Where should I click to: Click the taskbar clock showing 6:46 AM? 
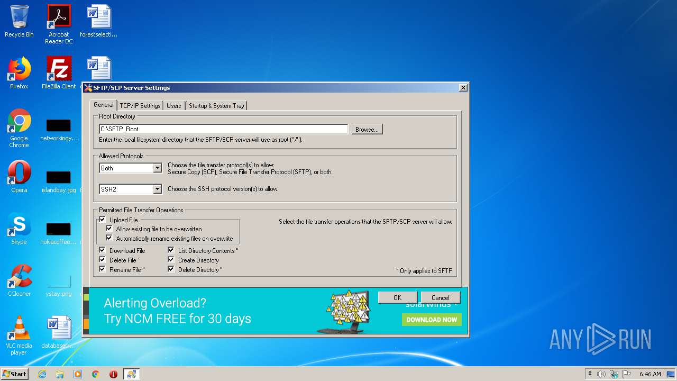tap(650, 374)
